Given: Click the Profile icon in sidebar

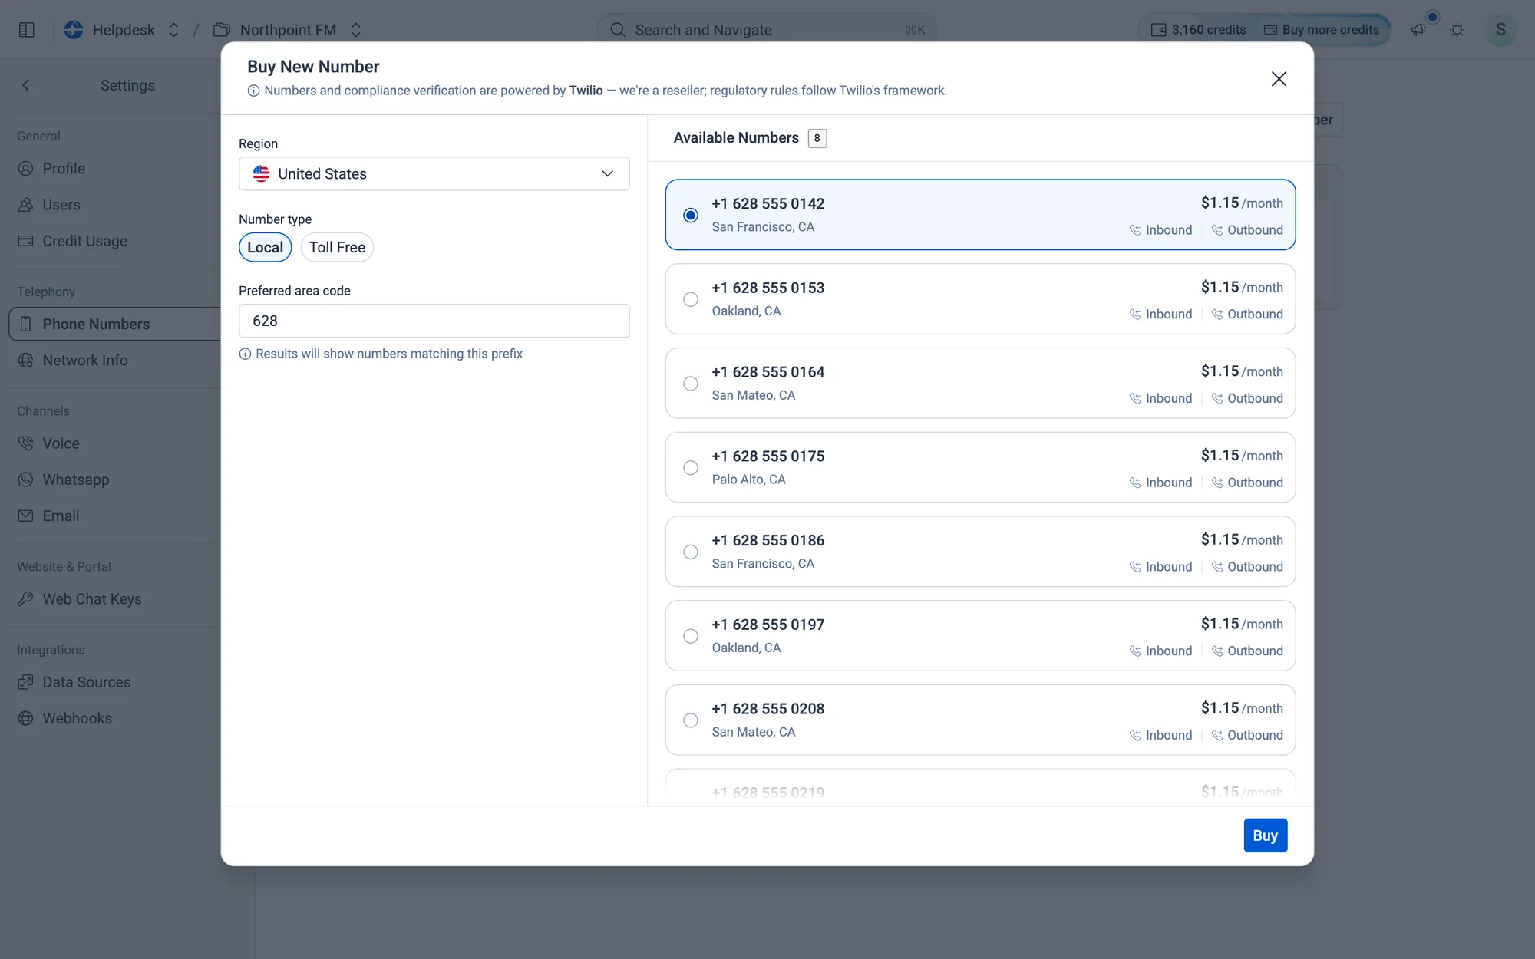Looking at the screenshot, I should point(26,169).
